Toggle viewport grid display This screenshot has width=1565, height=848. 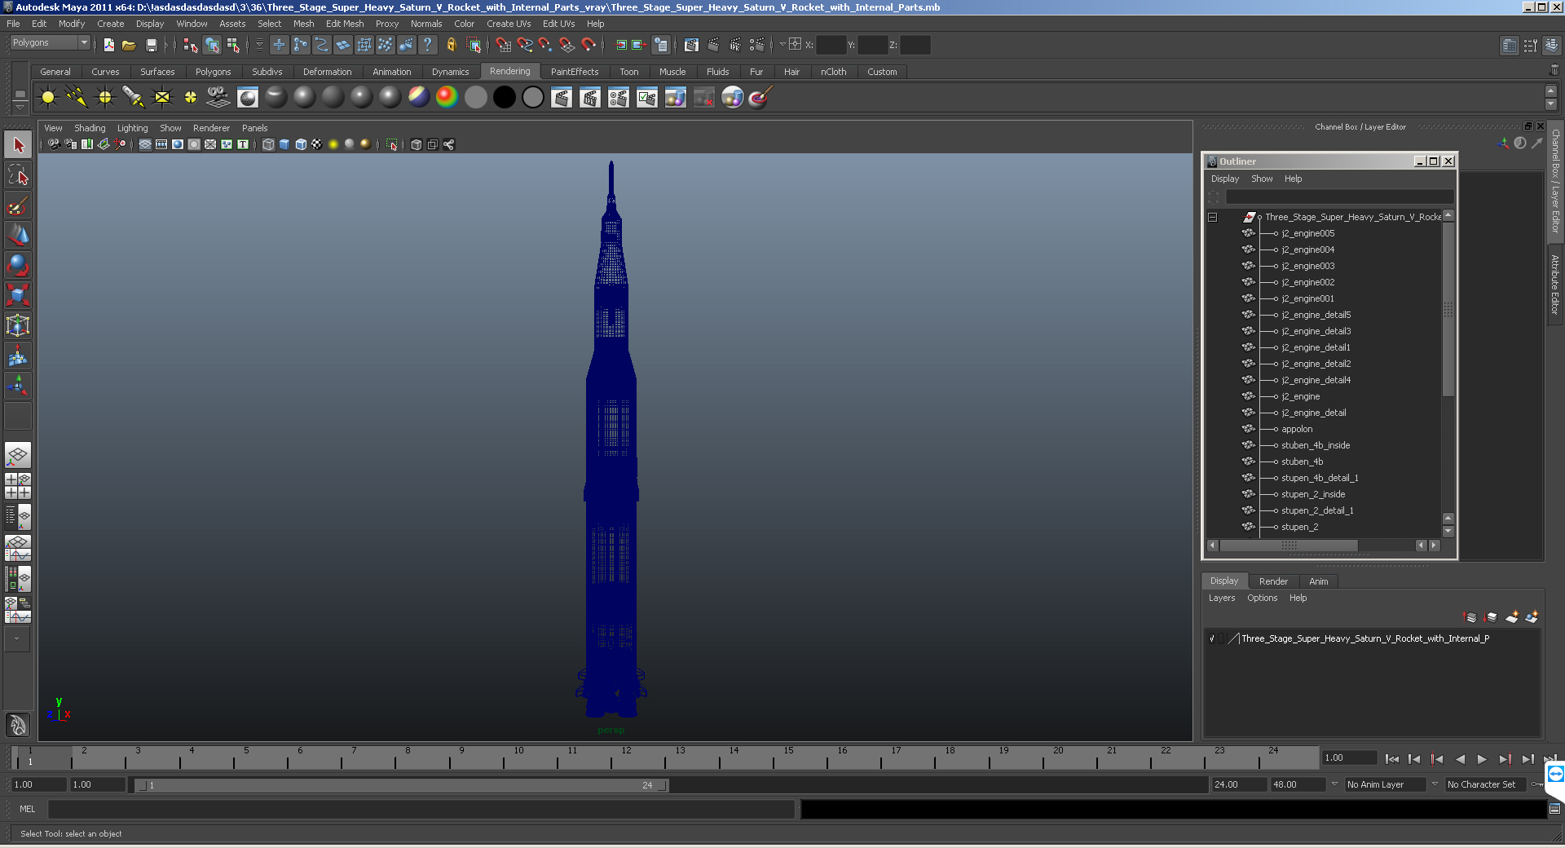pyautogui.click(x=145, y=144)
